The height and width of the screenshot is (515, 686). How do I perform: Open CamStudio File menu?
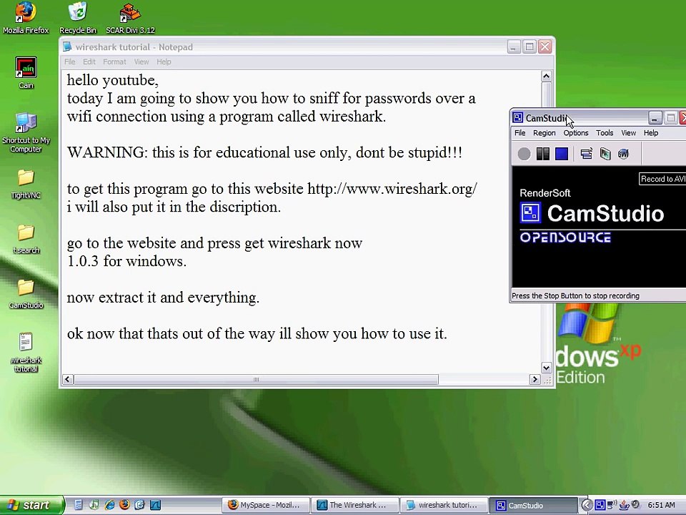[x=520, y=133]
